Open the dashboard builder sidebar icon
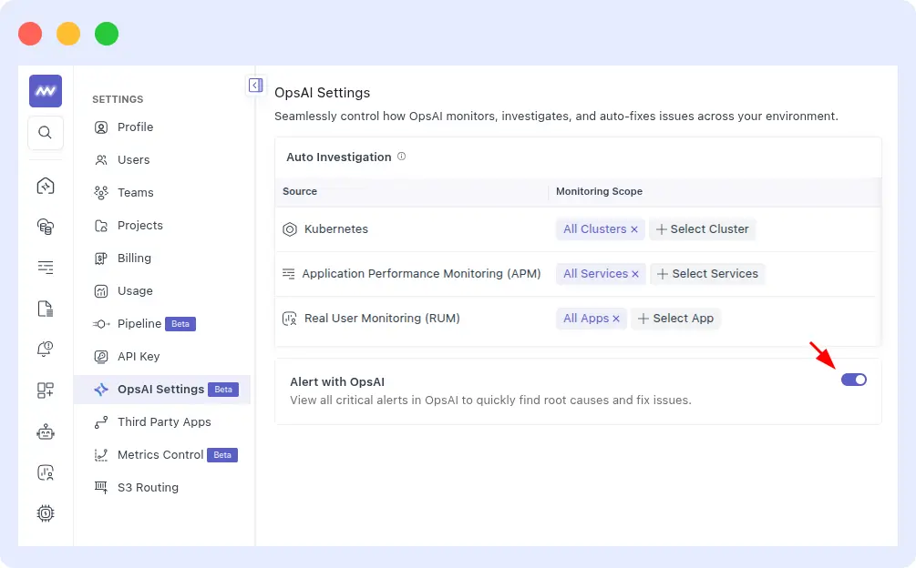Viewport: 916px width, 568px height. (46, 390)
